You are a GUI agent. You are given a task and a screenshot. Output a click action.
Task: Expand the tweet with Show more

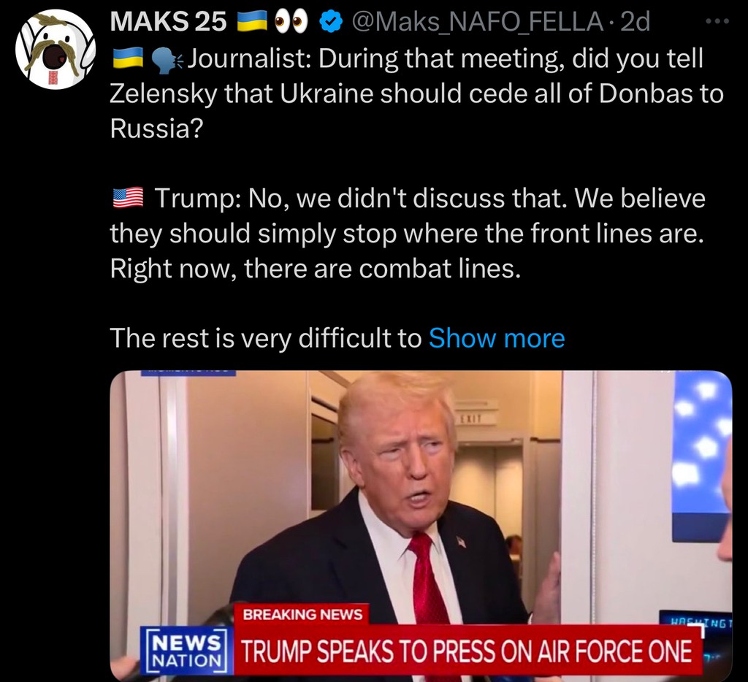coord(497,338)
